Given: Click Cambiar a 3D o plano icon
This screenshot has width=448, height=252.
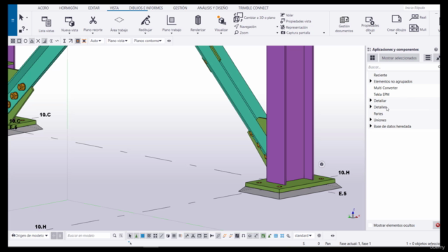Looking at the screenshot, I should click(238, 17).
